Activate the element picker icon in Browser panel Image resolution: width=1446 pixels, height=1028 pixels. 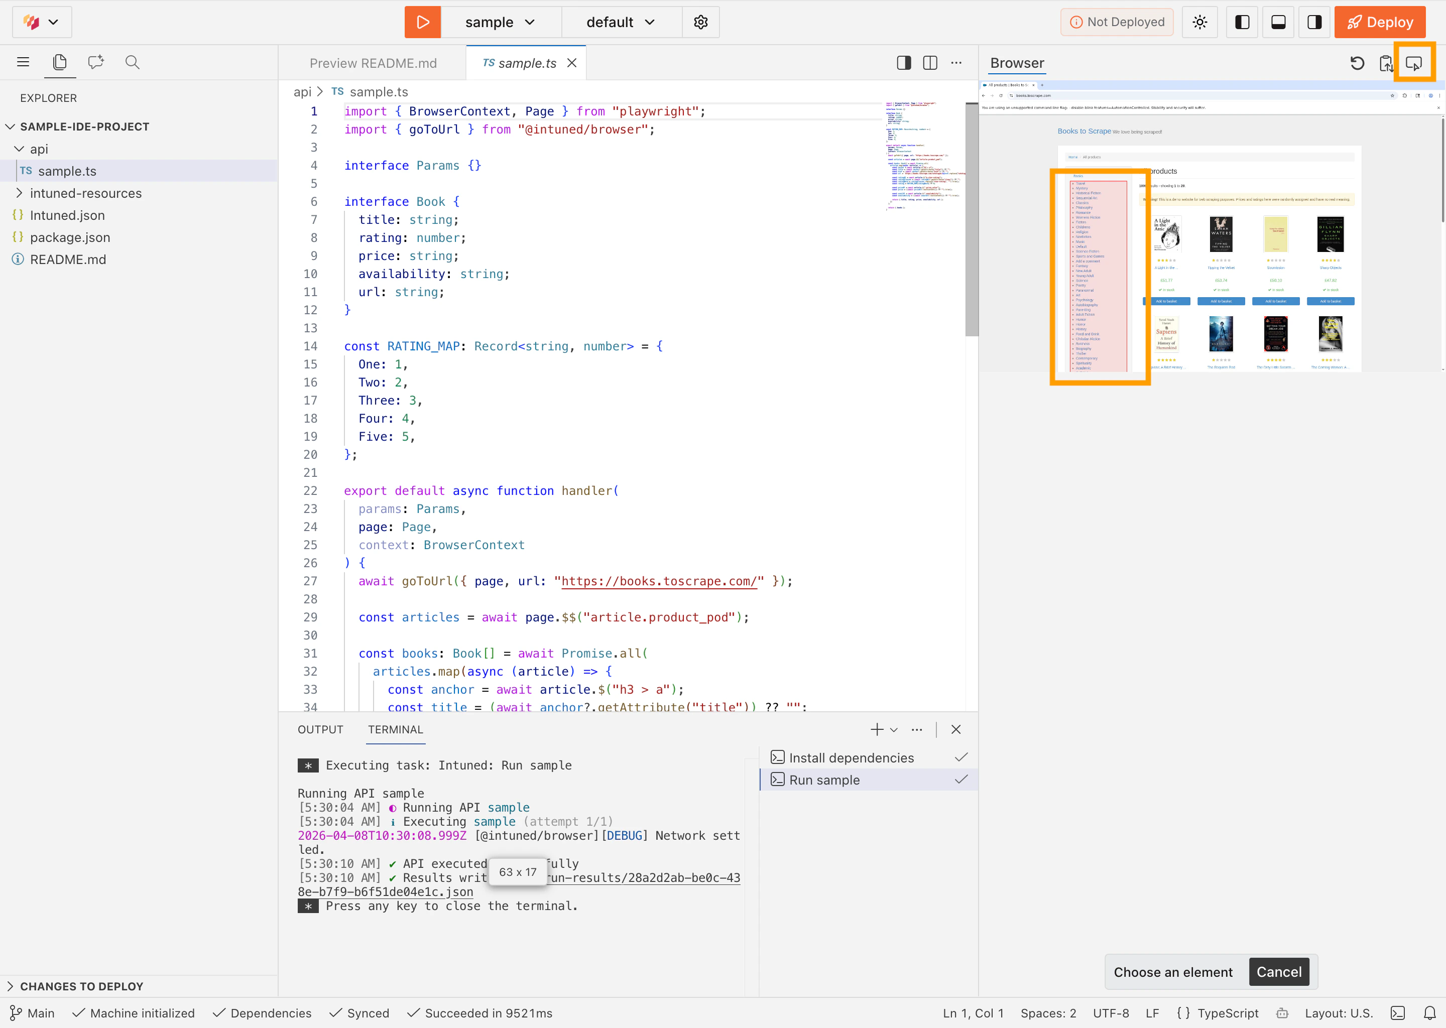(x=1414, y=63)
